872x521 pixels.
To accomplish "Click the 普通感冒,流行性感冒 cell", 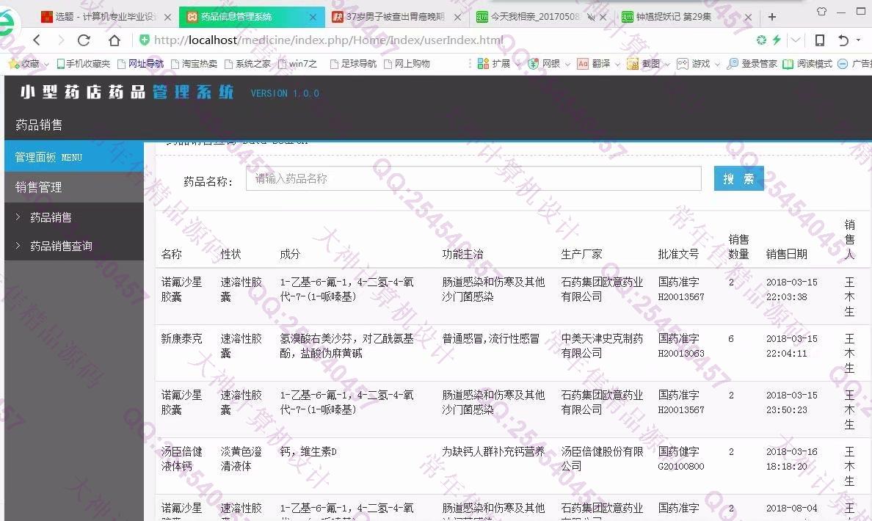I will point(490,338).
